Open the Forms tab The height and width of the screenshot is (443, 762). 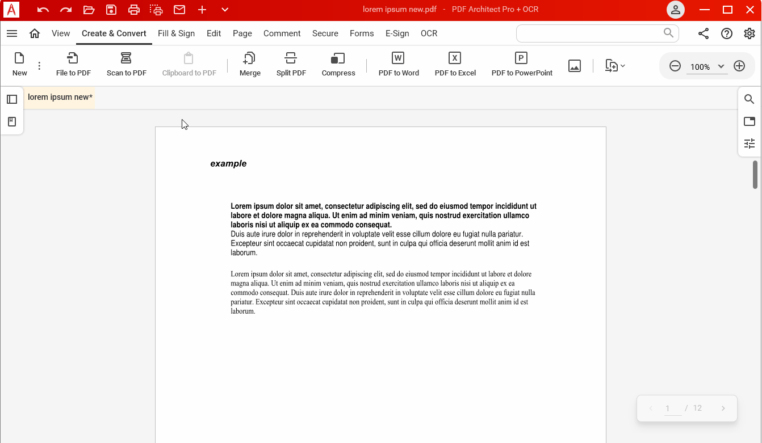tap(362, 33)
